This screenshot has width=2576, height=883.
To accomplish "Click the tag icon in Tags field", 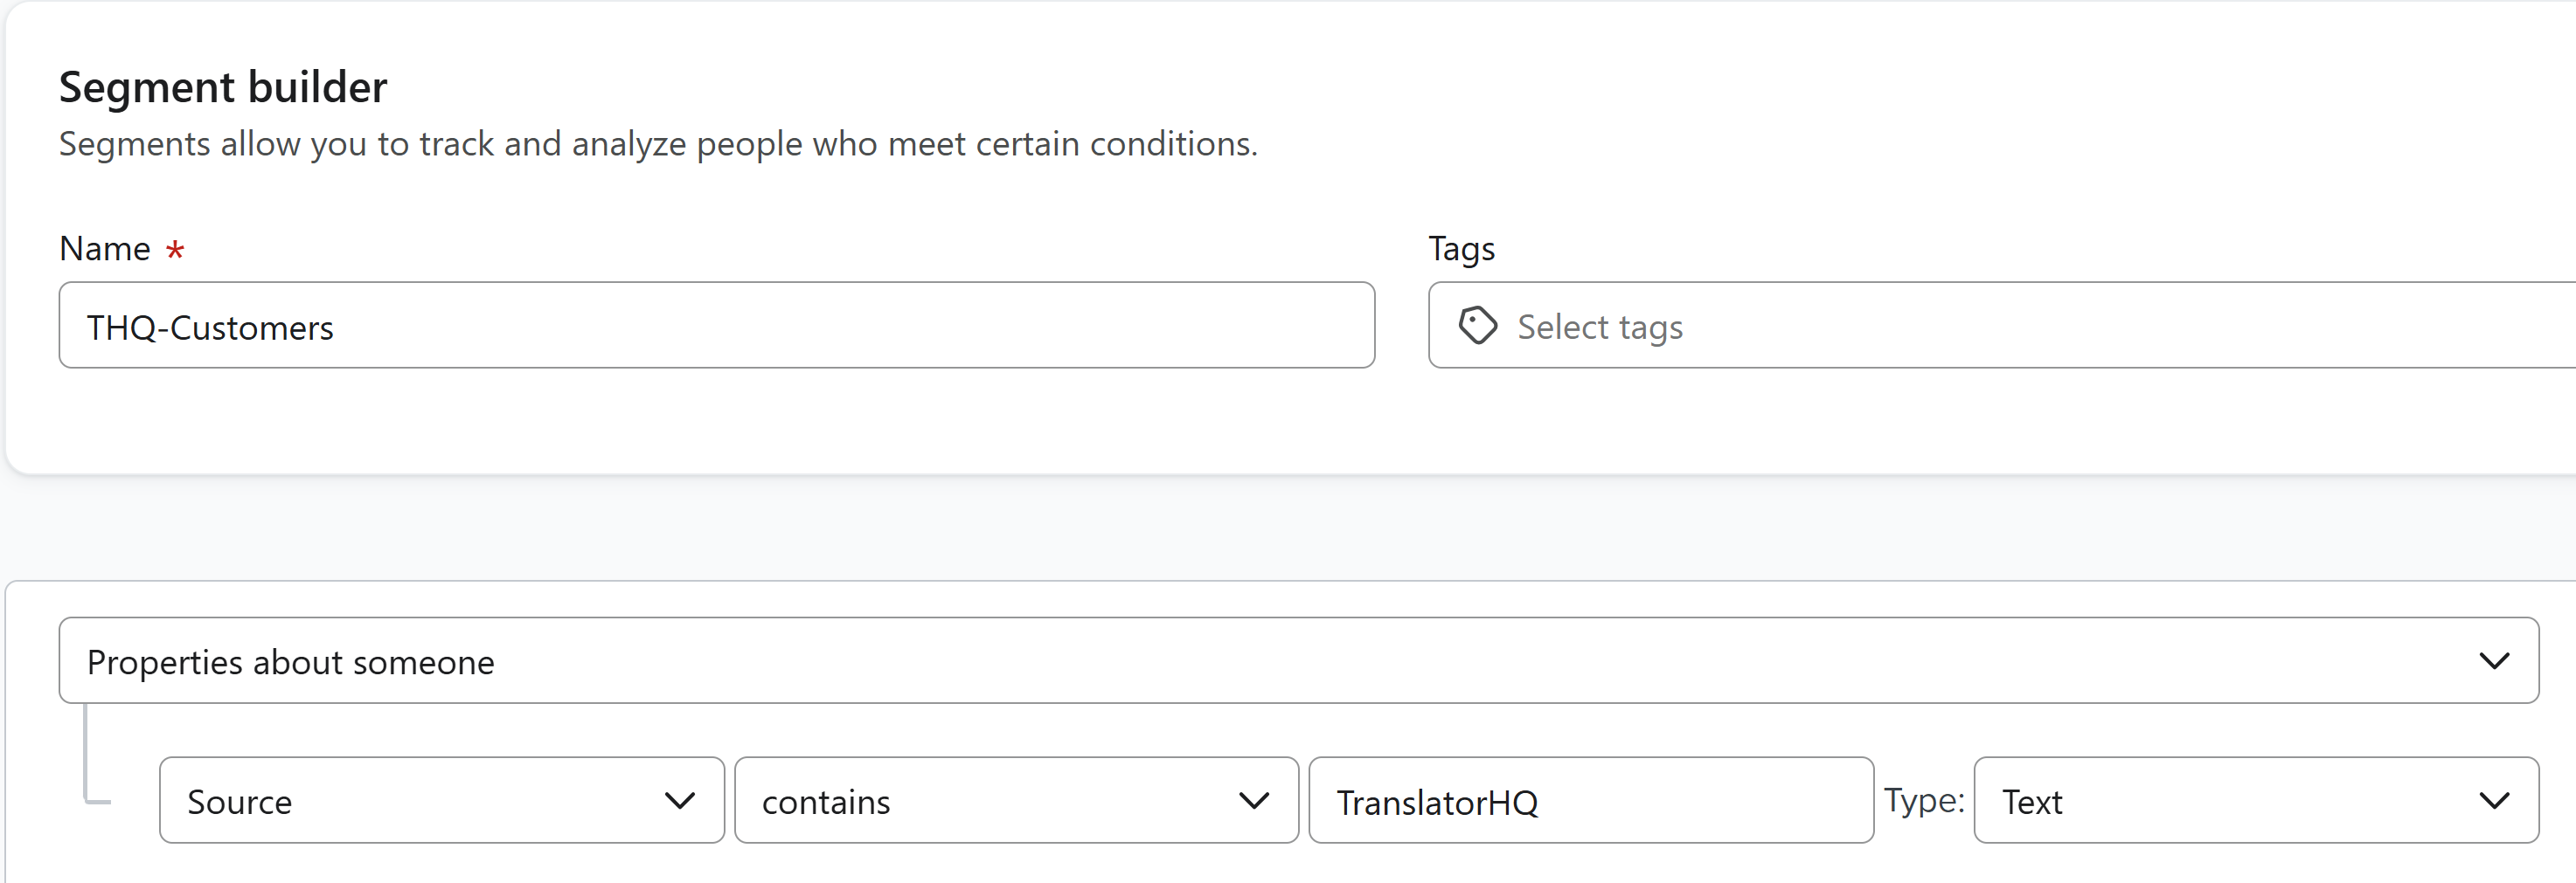I will [1477, 326].
